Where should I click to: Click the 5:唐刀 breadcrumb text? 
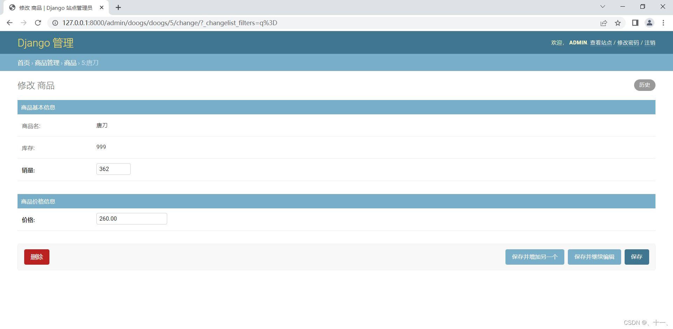point(90,63)
